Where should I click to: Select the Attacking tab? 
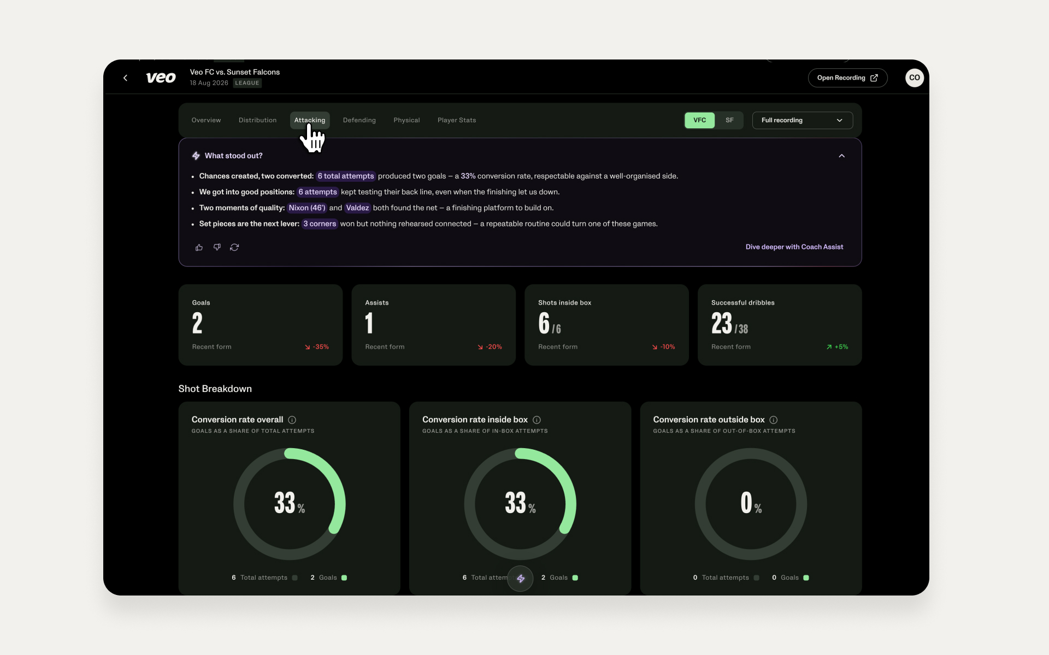tap(310, 120)
